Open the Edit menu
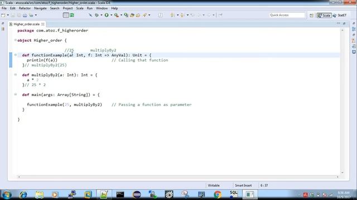Screen dimensions: 357x200 [13, 8]
